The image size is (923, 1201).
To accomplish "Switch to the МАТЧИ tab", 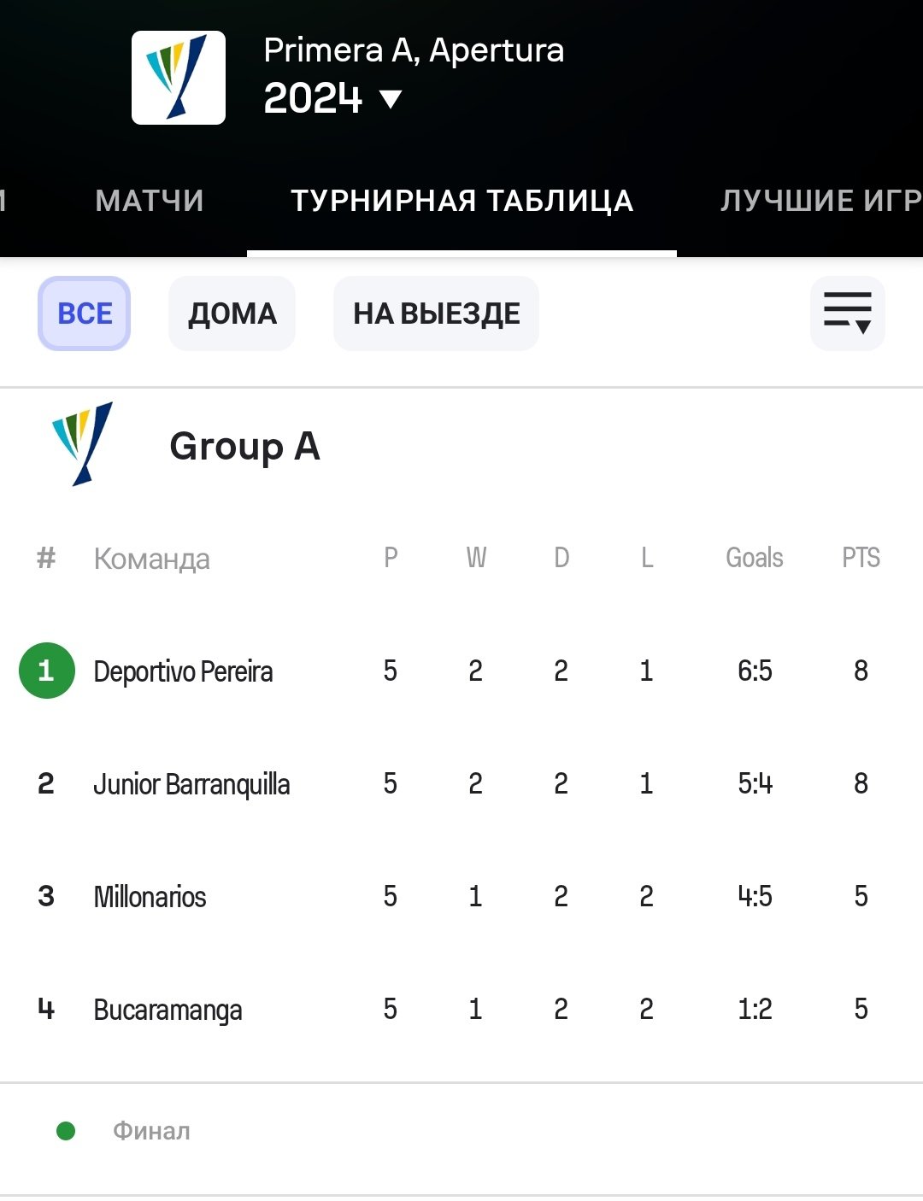I will pyautogui.click(x=150, y=201).
